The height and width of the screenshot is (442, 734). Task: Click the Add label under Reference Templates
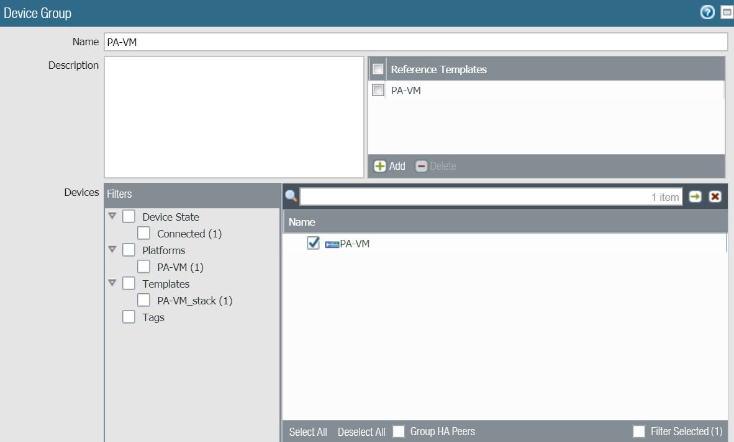tap(397, 166)
